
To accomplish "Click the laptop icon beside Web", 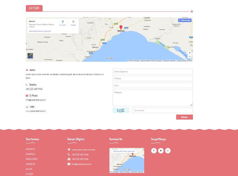I will 27,107.
